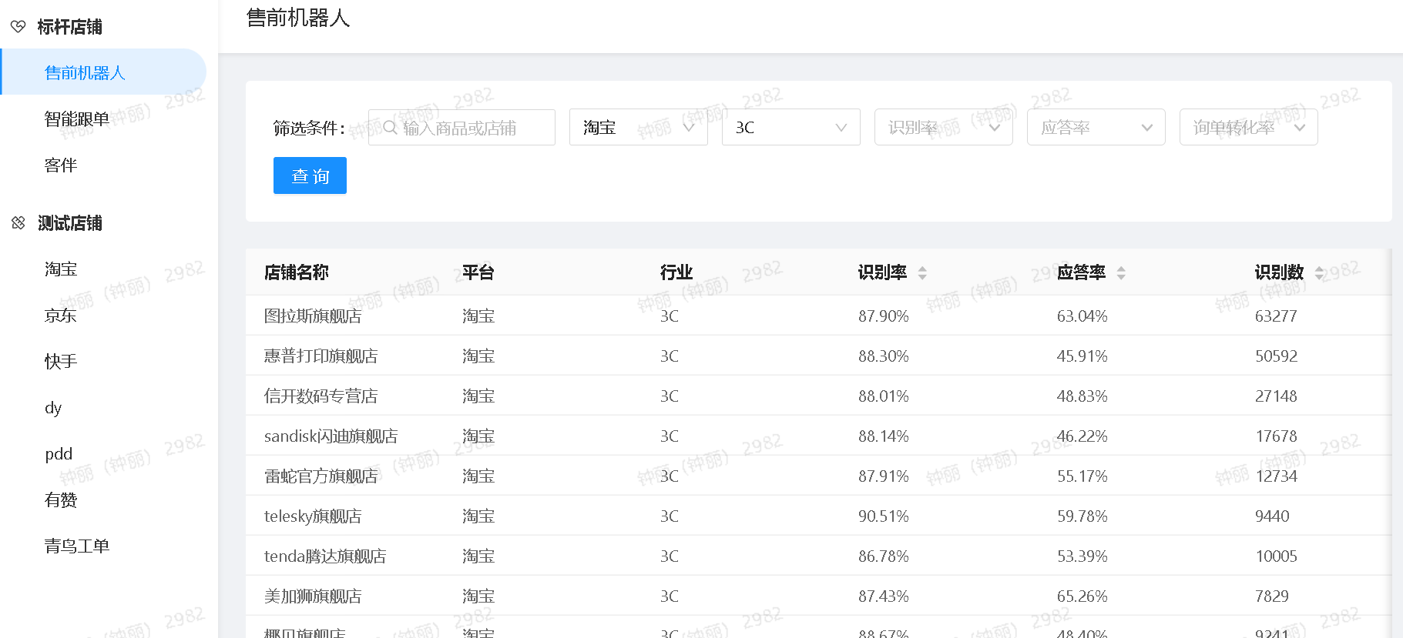The height and width of the screenshot is (638, 1403).
Task: Select shop 图拉斯旗舰店
Action: pos(313,316)
